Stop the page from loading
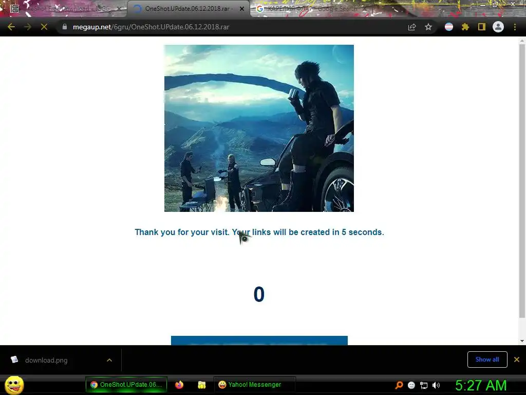 [x=44, y=27]
